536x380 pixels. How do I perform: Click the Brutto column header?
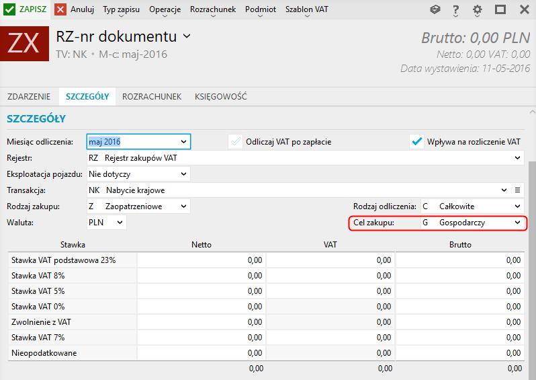460,244
